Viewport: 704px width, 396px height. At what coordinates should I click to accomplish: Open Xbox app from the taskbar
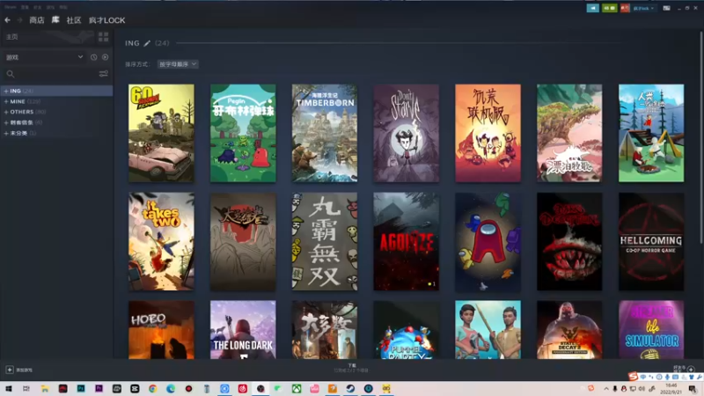click(297, 388)
